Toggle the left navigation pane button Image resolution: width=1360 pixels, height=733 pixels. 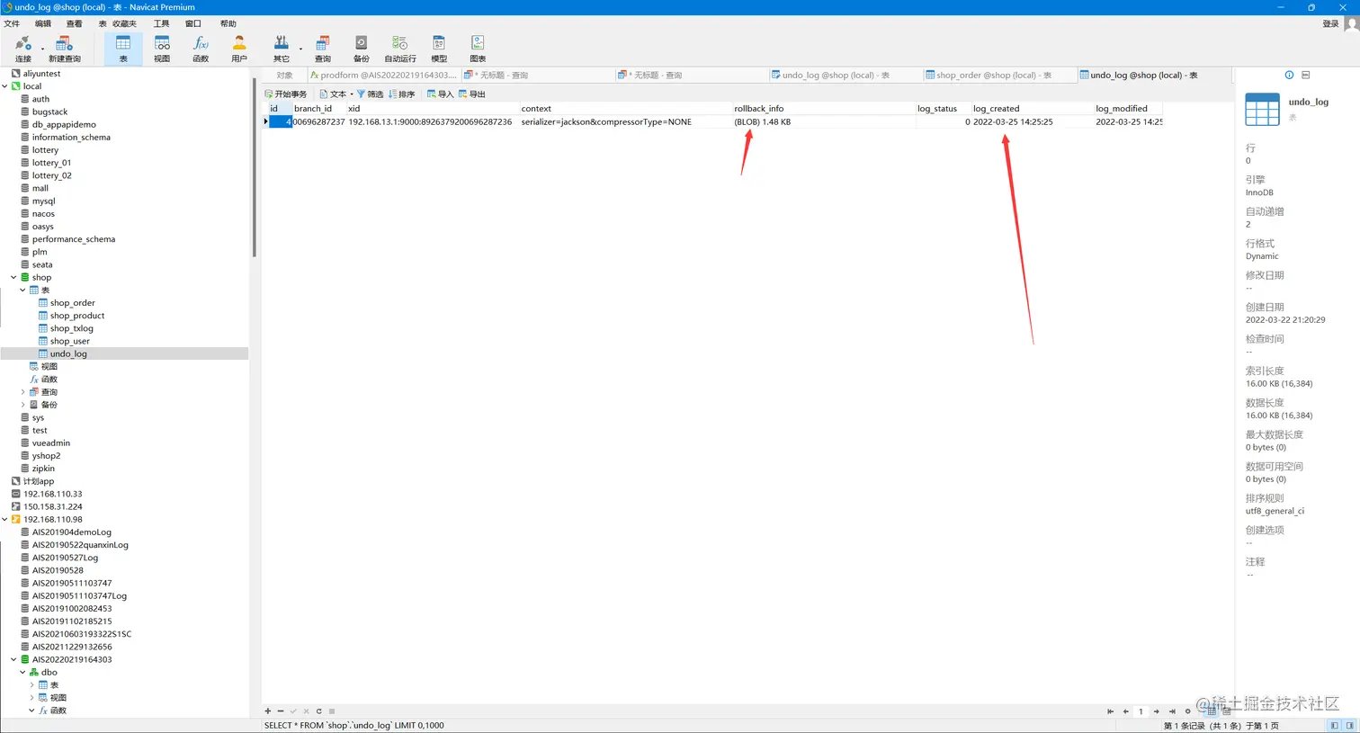1334,725
